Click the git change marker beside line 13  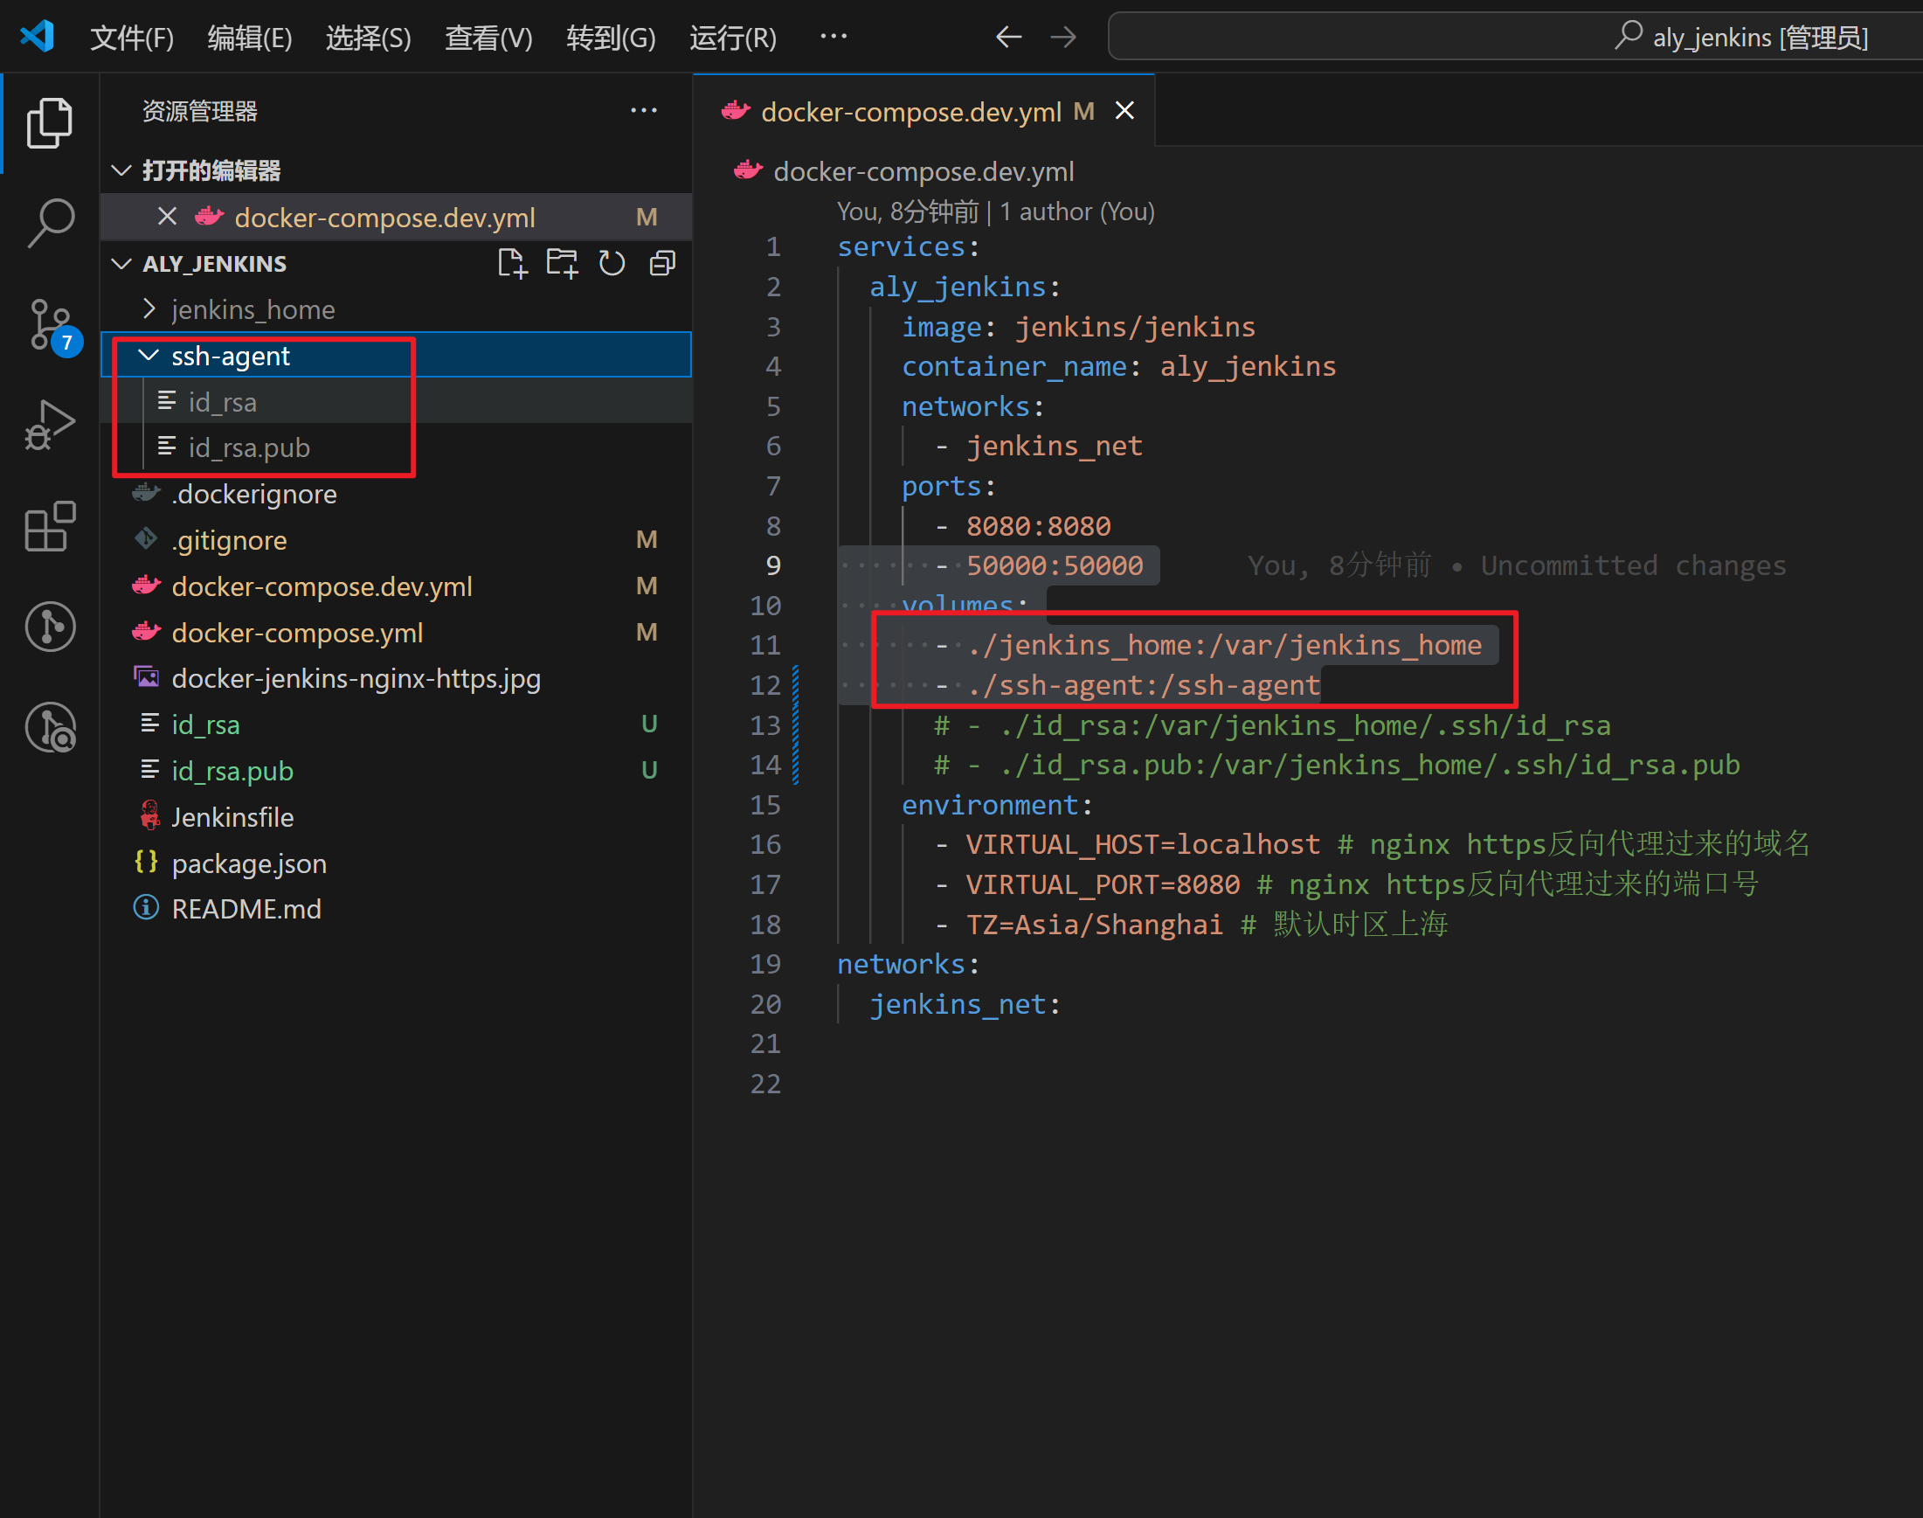[795, 725]
